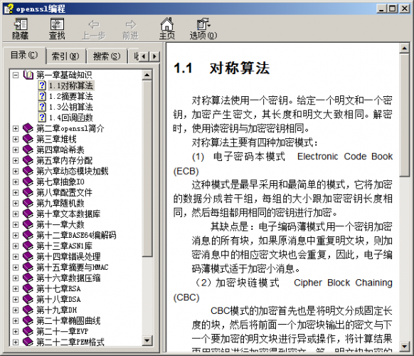Click the 查找 (Locate) toolbar icon

57,24
